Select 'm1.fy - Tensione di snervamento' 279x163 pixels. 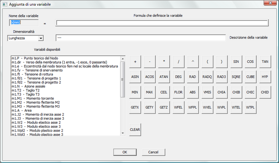66,70
